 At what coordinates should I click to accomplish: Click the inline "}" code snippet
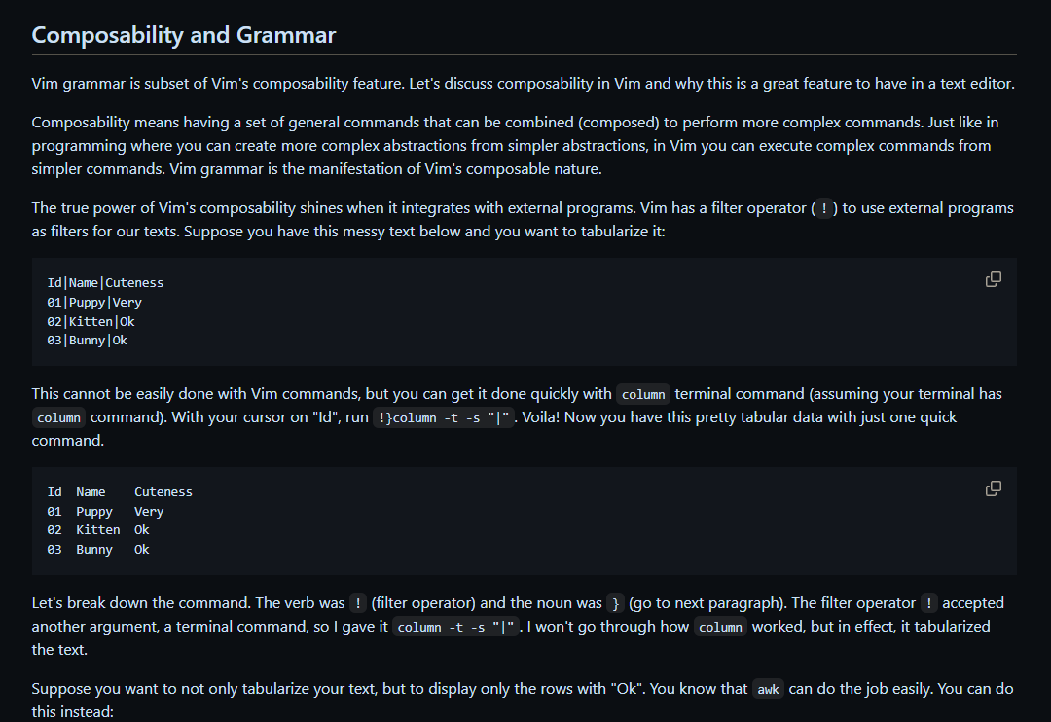pos(615,604)
